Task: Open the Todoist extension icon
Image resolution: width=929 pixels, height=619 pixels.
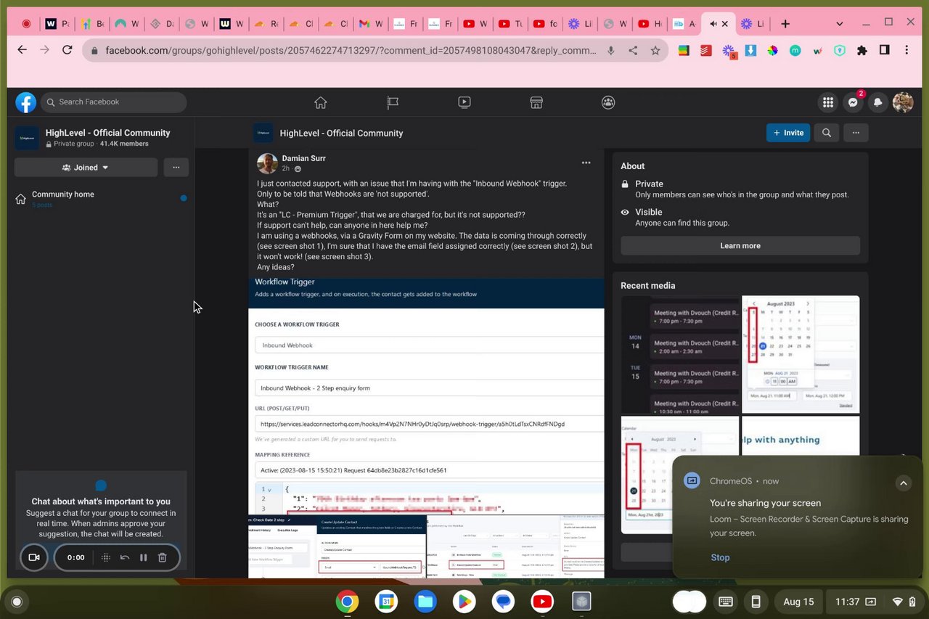Action: click(705, 51)
